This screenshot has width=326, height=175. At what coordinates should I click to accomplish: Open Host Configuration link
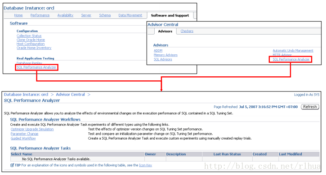(x=31, y=44)
